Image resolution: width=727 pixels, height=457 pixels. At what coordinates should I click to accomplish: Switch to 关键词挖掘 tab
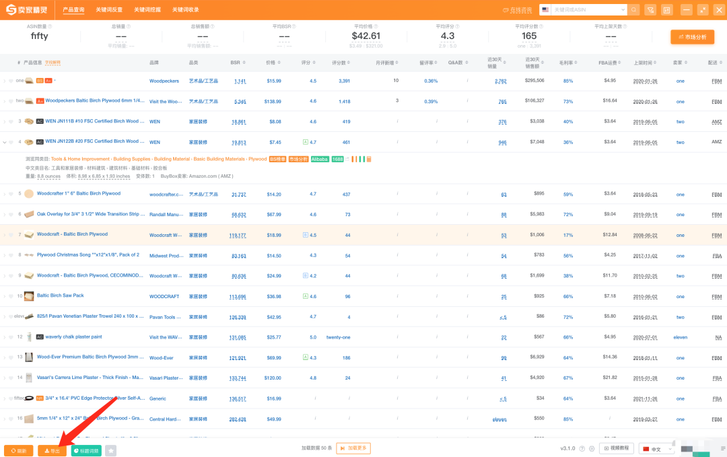tap(147, 10)
